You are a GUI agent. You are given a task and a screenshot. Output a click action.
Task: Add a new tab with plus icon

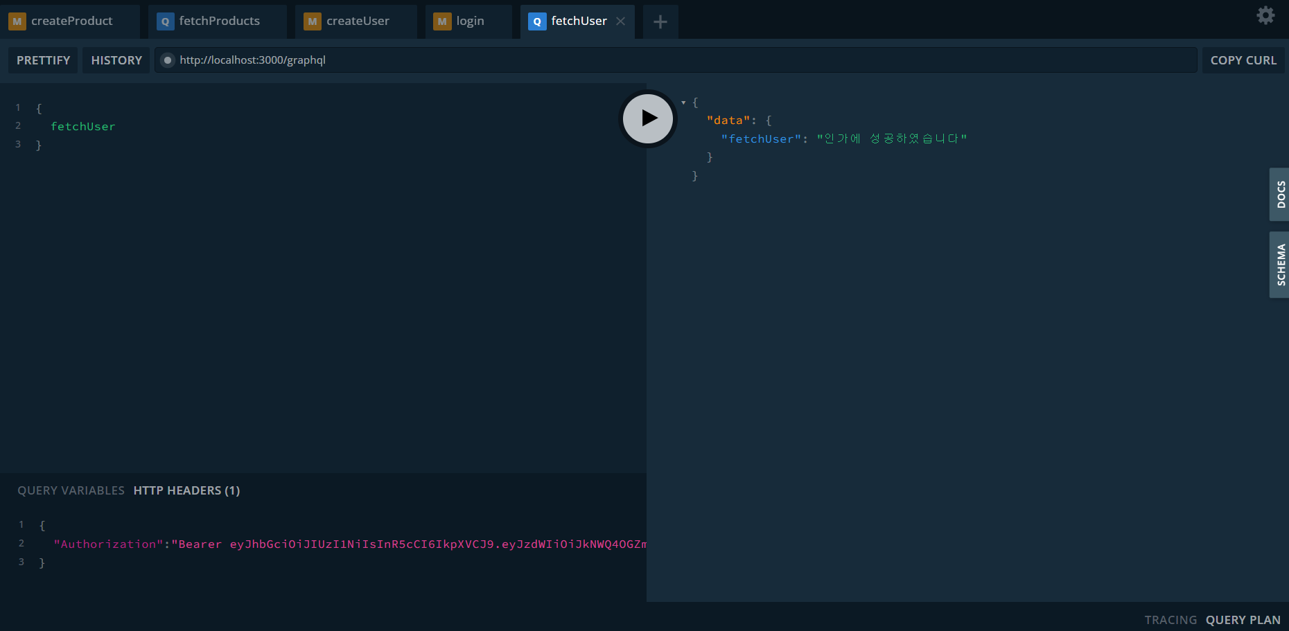point(660,21)
